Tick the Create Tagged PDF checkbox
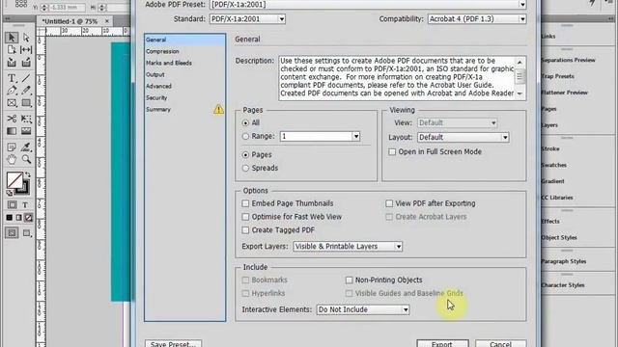Screen dimensions: 618x347 [x=245, y=230]
